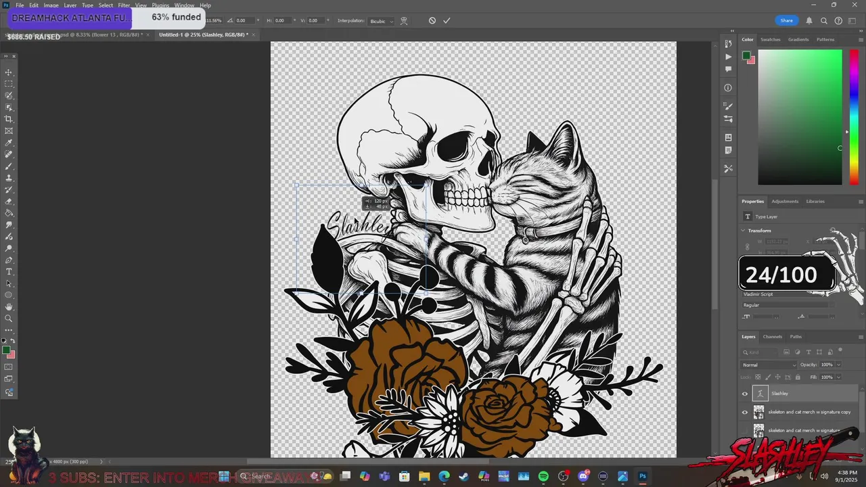Click the pink background color swatch in toolbar
The image size is (866, 487).
pyautogui.click(x=12, y=355)
